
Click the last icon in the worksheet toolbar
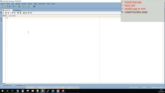click(x=31, y=13)
